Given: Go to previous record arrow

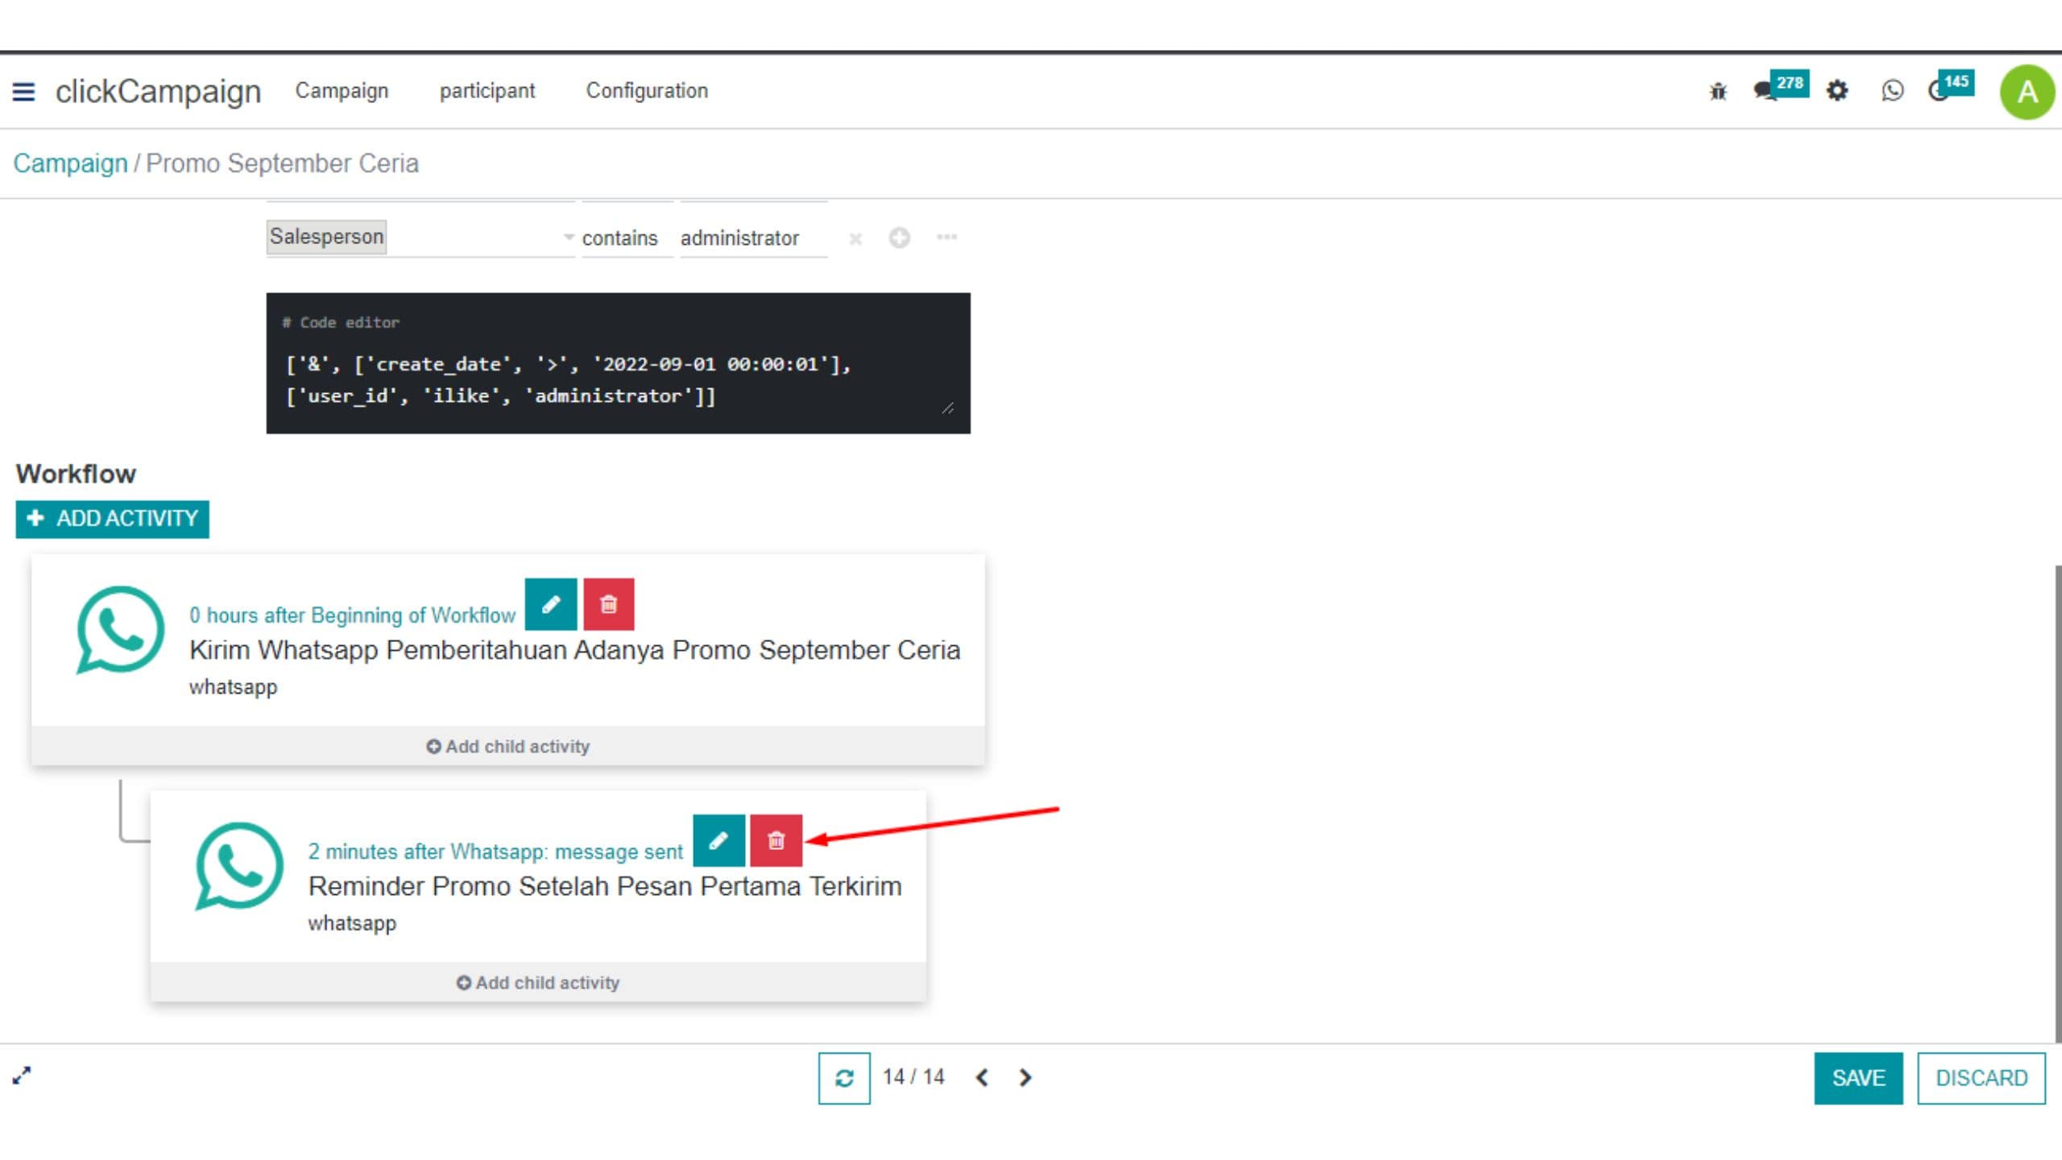Looking at the screenshot, I should (982, 1078).
